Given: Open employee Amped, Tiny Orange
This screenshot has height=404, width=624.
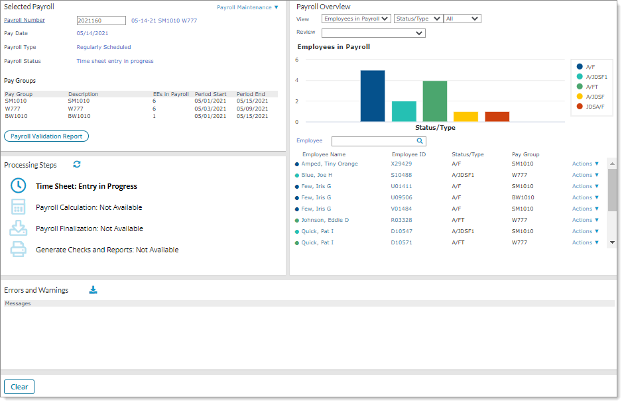Looking at the screenshot, I should tap(330, 164).
